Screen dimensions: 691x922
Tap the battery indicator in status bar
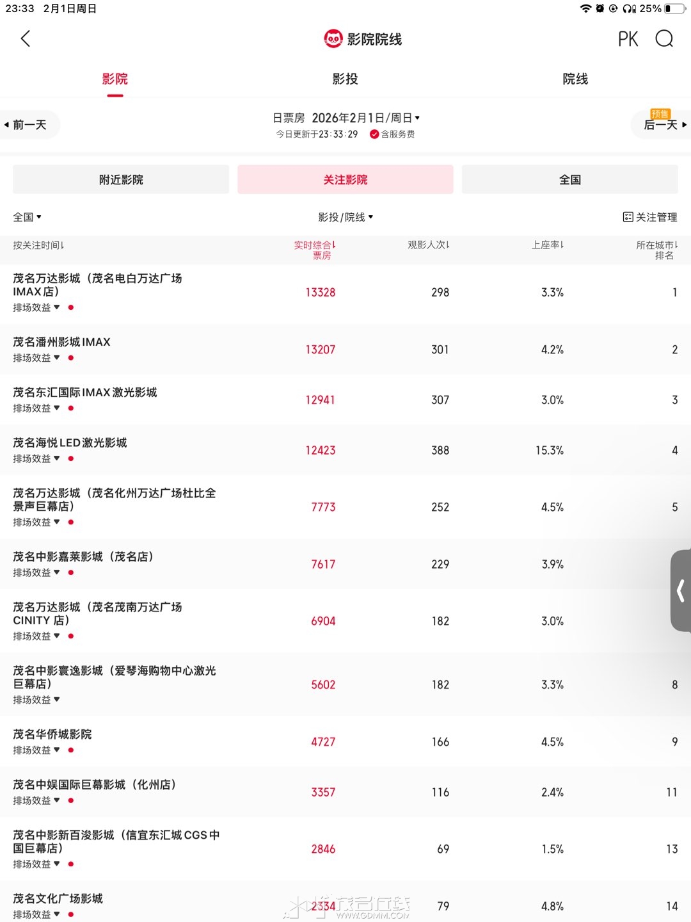675,8
